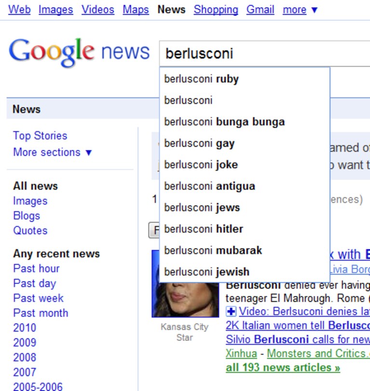
Task: Show news from 2008
Action: (x=25, y=357)
